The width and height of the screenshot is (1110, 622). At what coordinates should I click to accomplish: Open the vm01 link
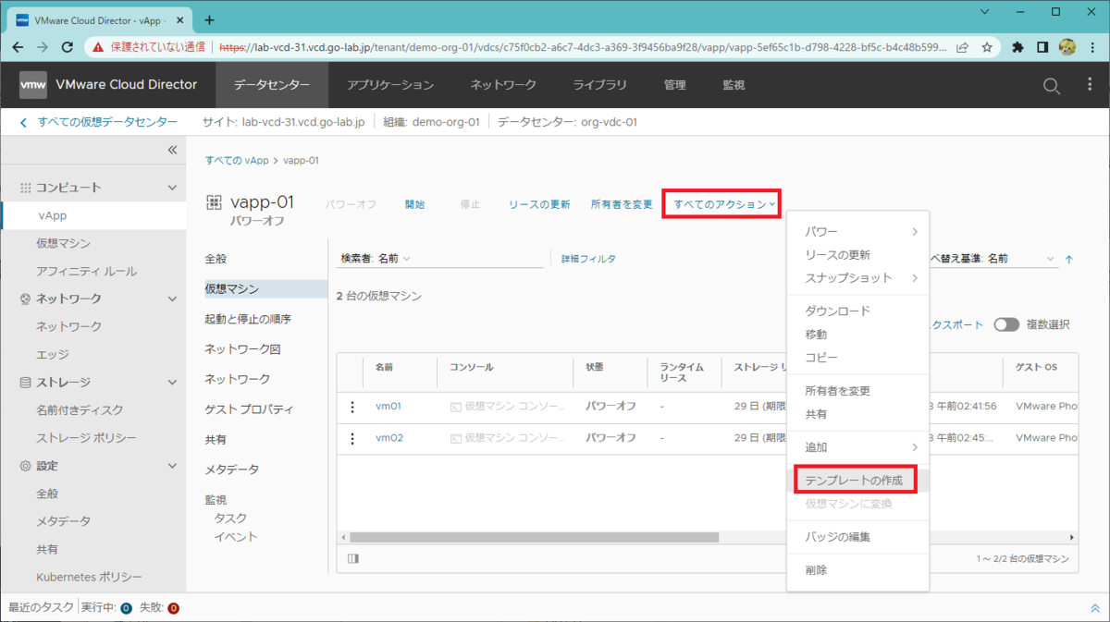point(388,407)
